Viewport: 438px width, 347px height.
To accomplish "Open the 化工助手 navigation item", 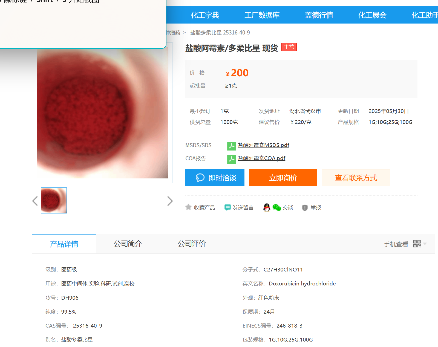I will coord(425,15).
